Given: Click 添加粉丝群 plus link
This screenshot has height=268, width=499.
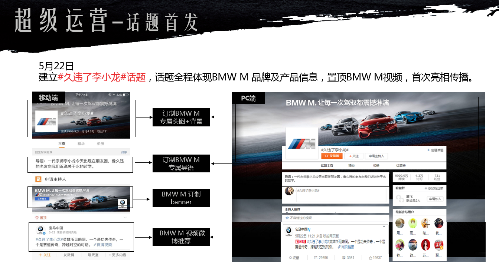Looking at the screenshot, I should (x=434, y=188).
